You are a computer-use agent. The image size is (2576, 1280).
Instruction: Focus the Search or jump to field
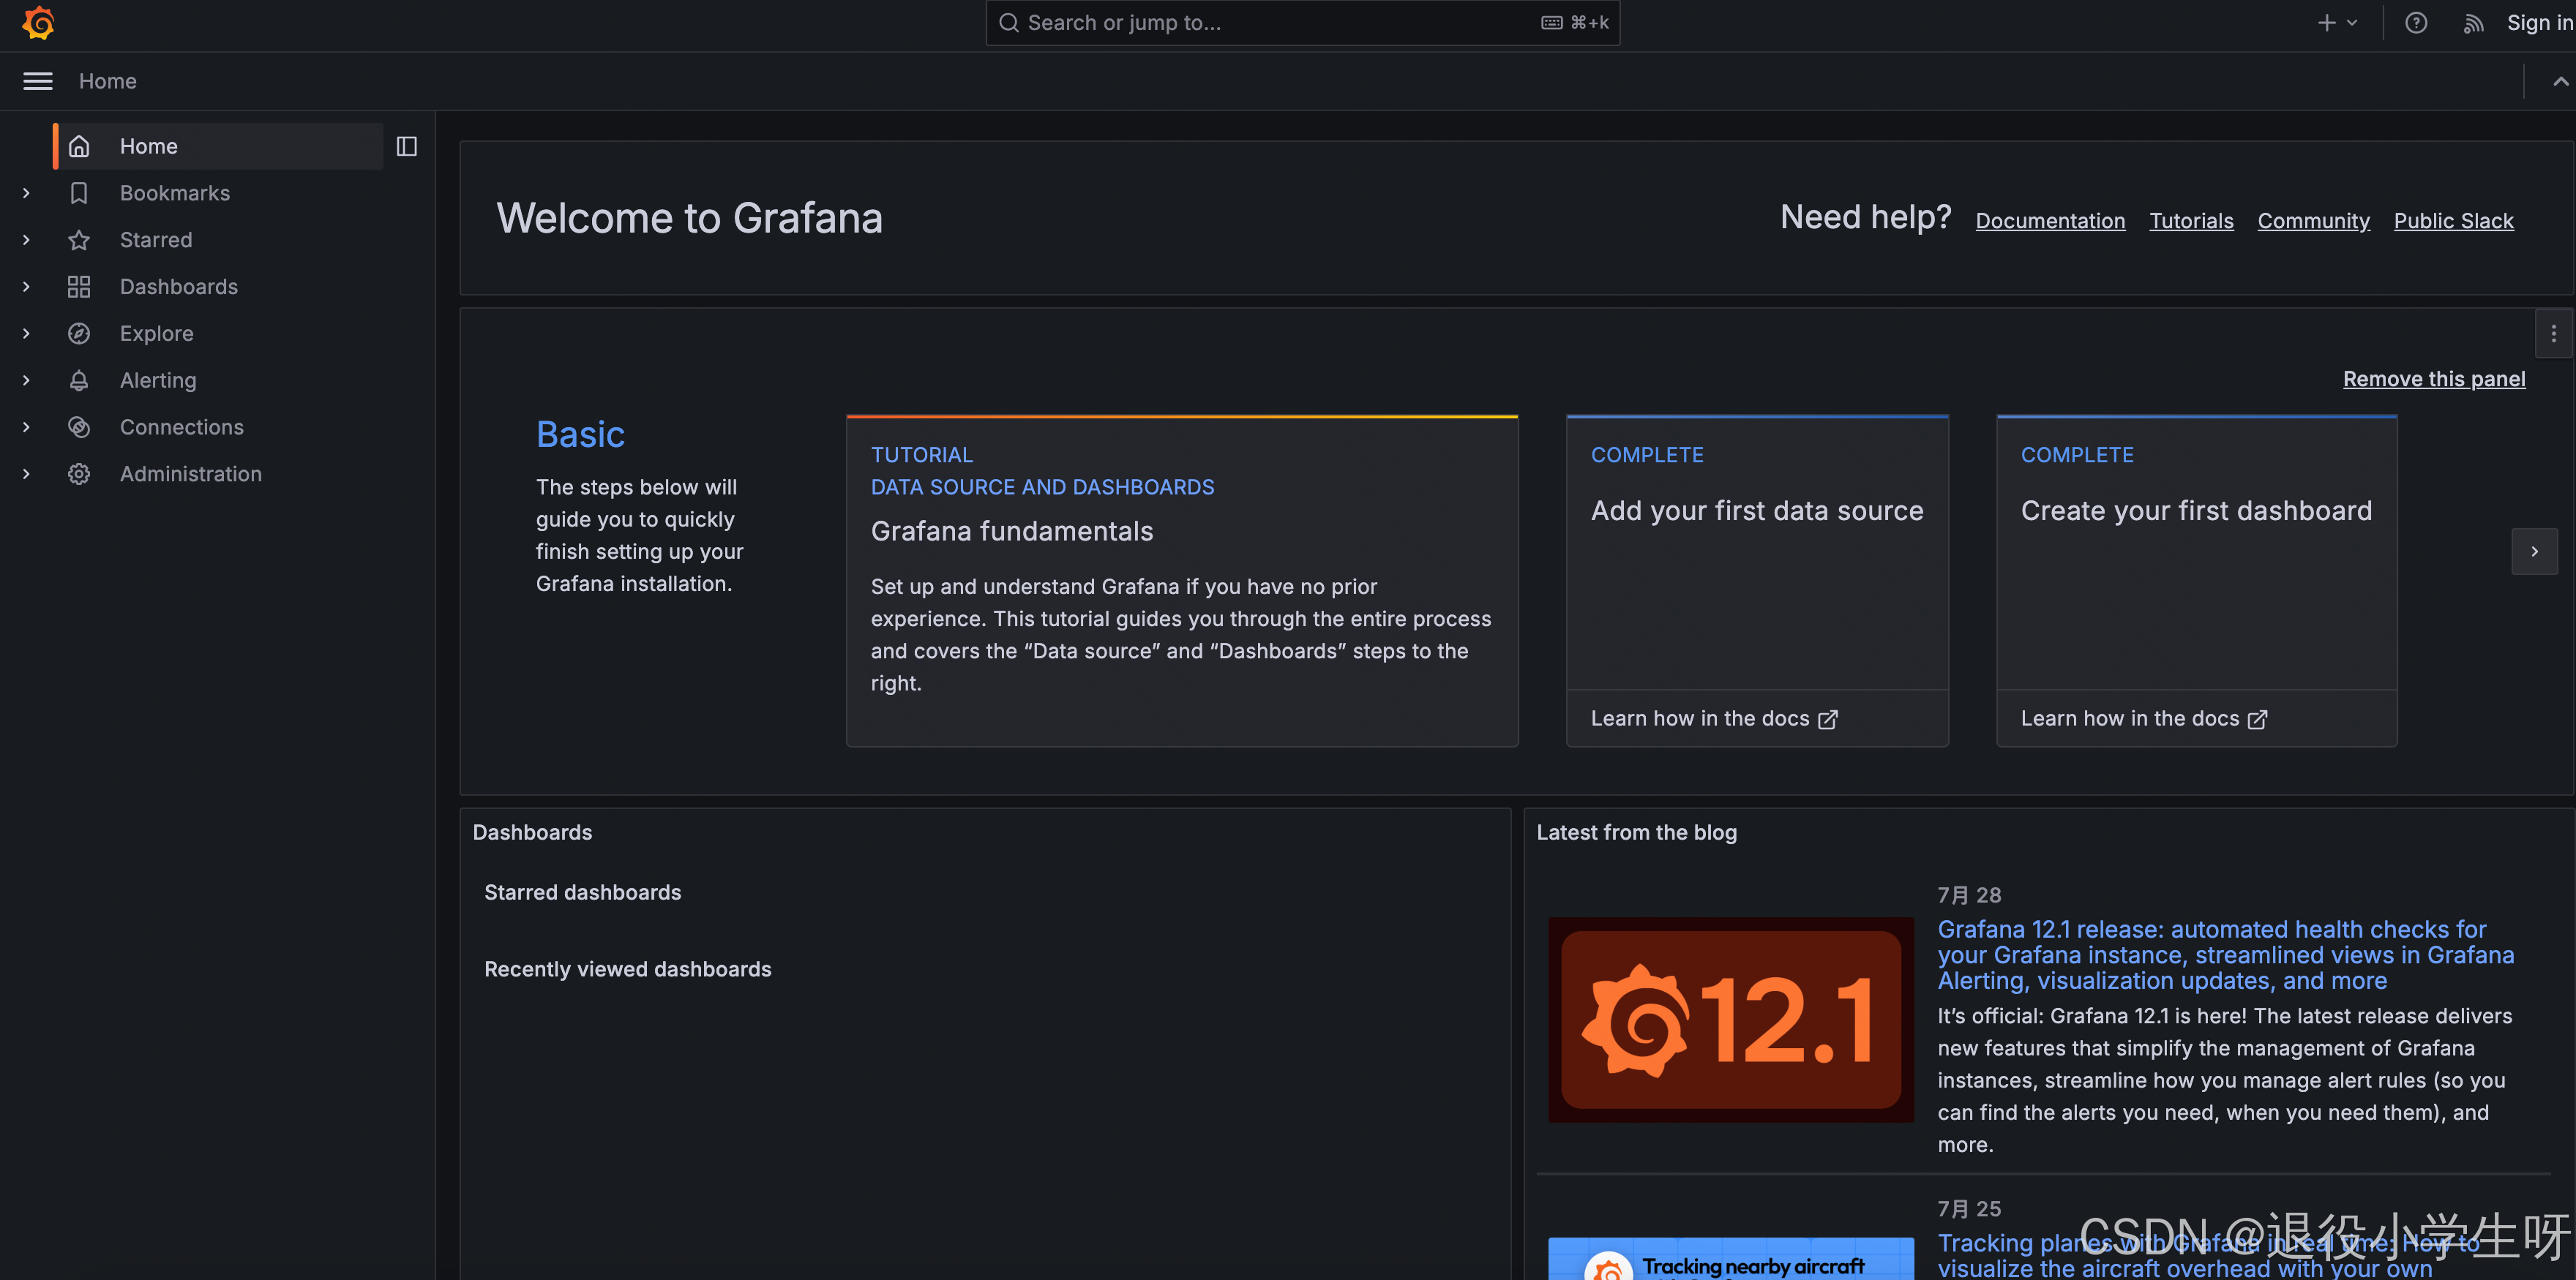[x=1302, y=23]
